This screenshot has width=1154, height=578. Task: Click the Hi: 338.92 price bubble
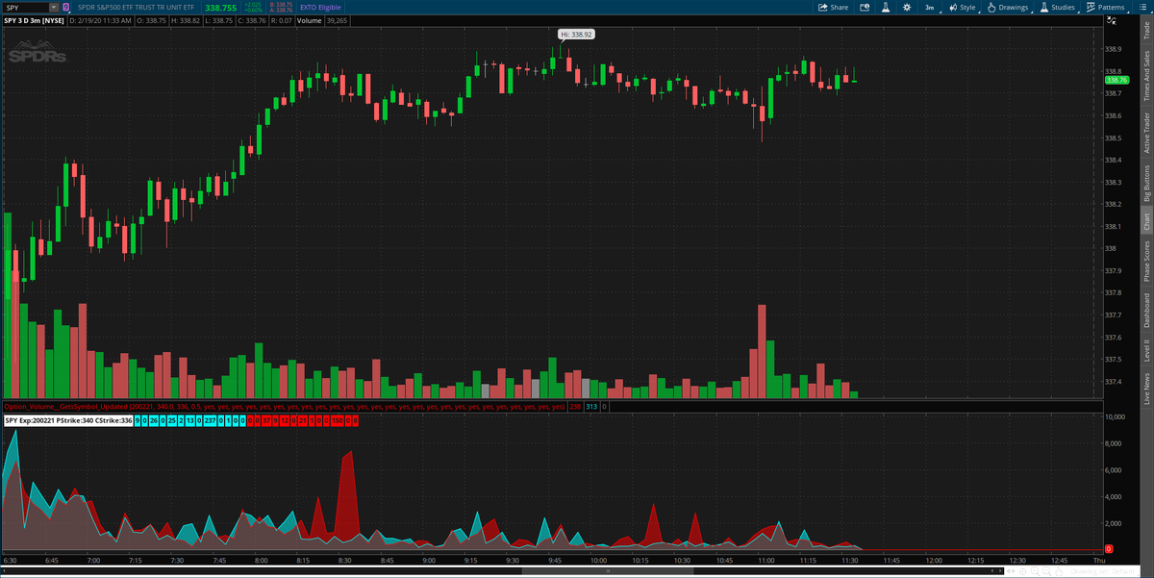pos(577,34)
